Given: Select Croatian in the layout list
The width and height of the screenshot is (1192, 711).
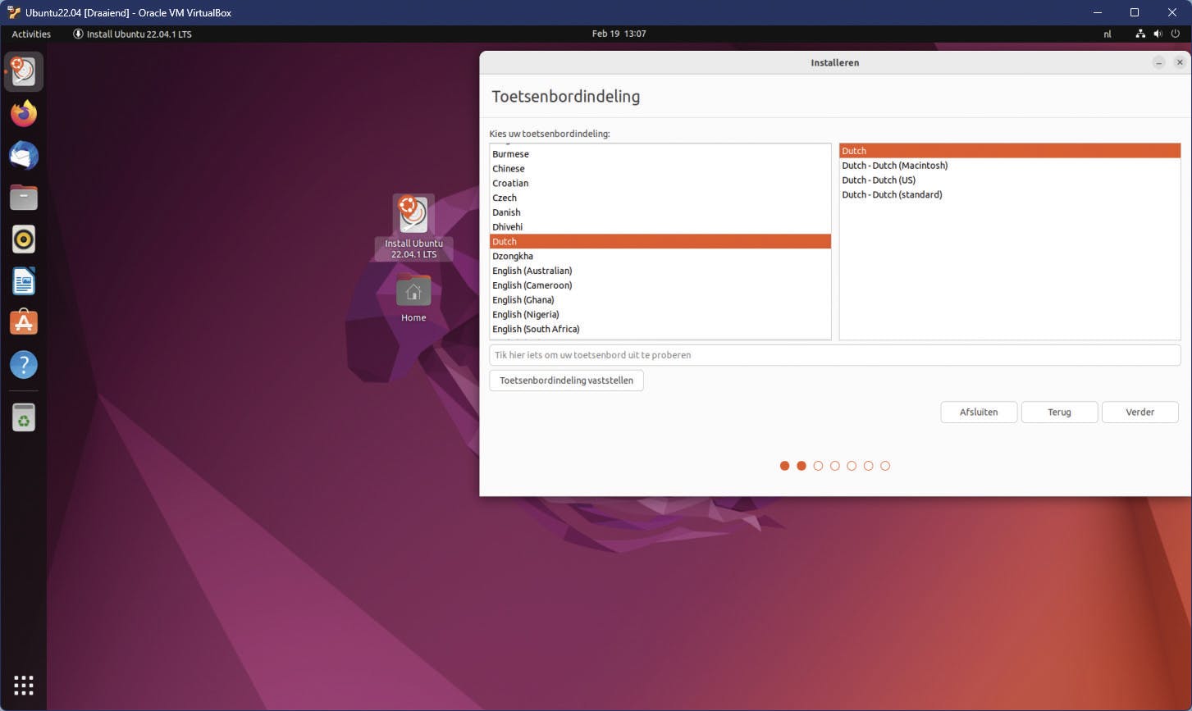Looking at the screenshot, I should (x=660, y=183).
